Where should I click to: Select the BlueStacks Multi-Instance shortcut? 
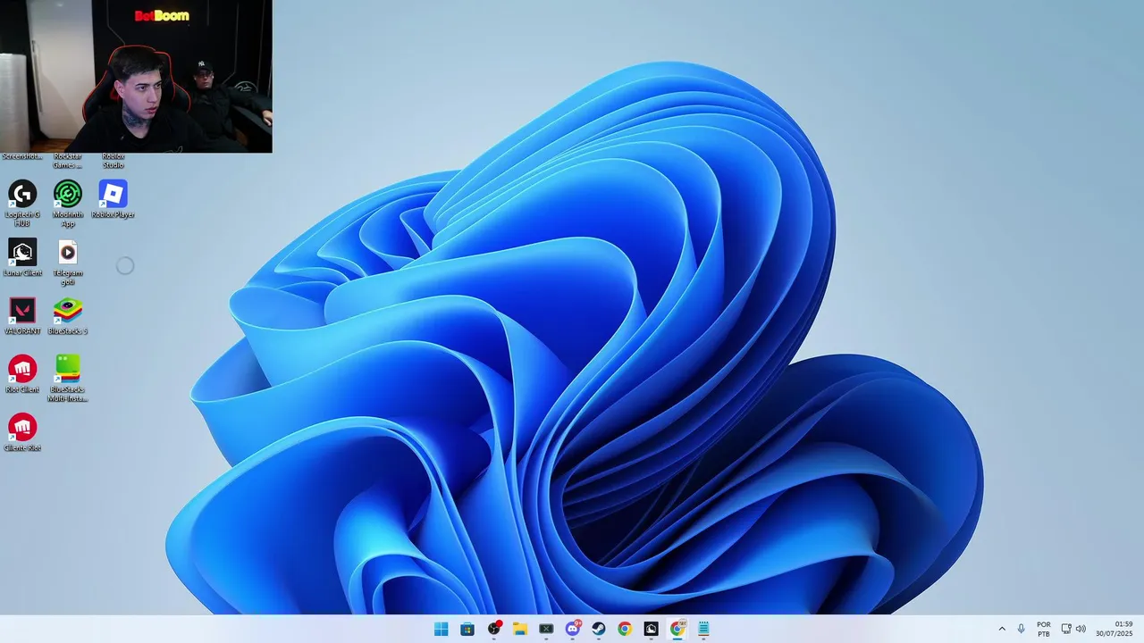pyautogui.click(x=68, y=379)
